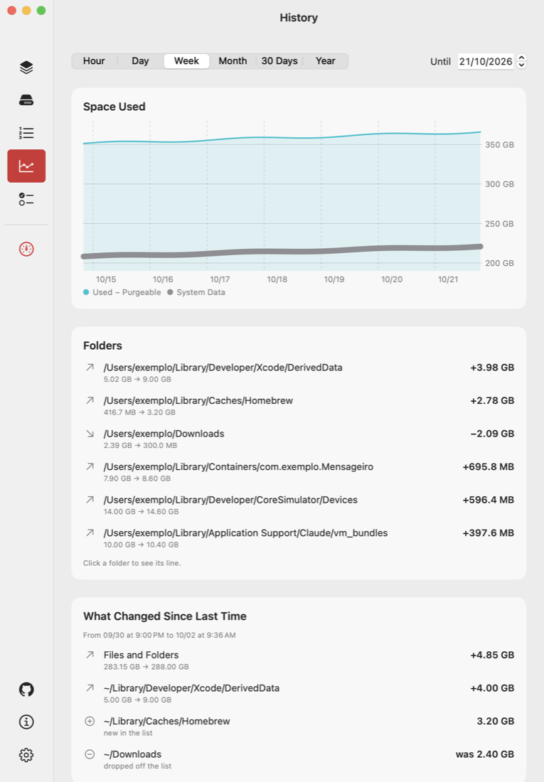This screenshot has height=782, width=544.
Task: Click the 200 GB axis label
Action: click(x=500, y=263)
